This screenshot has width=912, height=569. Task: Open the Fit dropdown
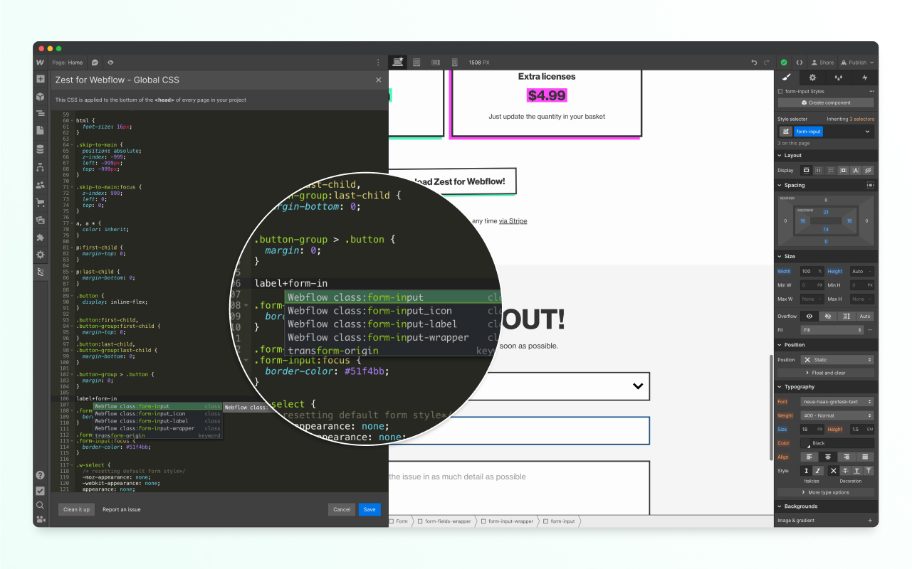[832, 330]
